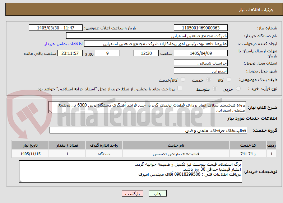This screenshot has width=283, height=203.
Task: Click the label نوع فرآیند خرید
Action: 263,89
